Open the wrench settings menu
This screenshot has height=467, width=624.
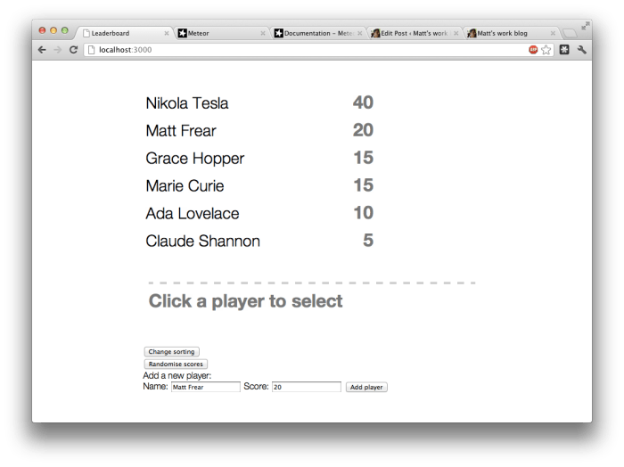582,50
